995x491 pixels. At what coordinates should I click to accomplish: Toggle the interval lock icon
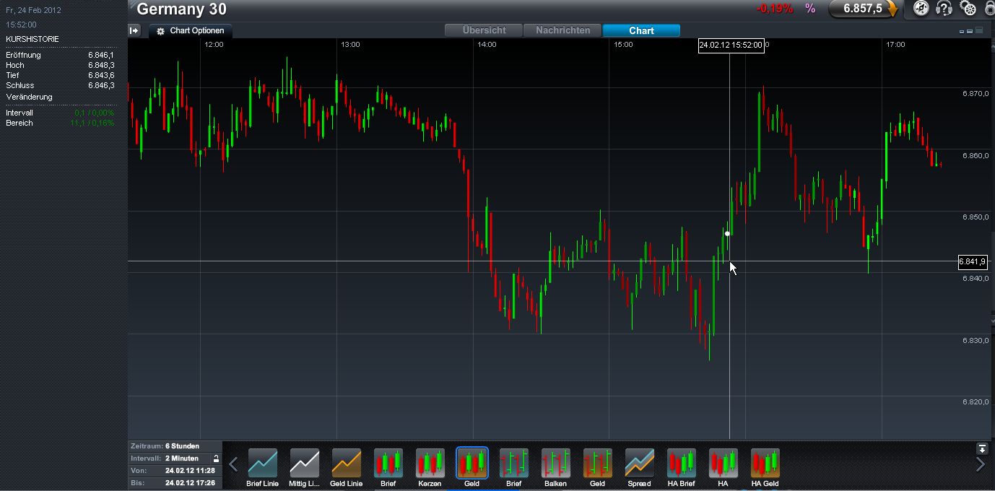tap(215, 459)
